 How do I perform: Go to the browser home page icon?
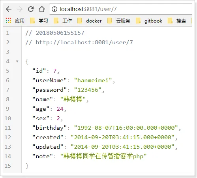pyautogui.click(x=42, y=9)
